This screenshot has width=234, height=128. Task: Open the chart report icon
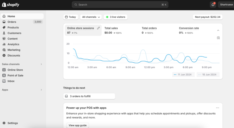tap(218, 38)
